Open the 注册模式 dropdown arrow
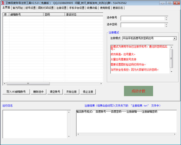The height and width of the screenshot is (145, 181). [175, 38]
